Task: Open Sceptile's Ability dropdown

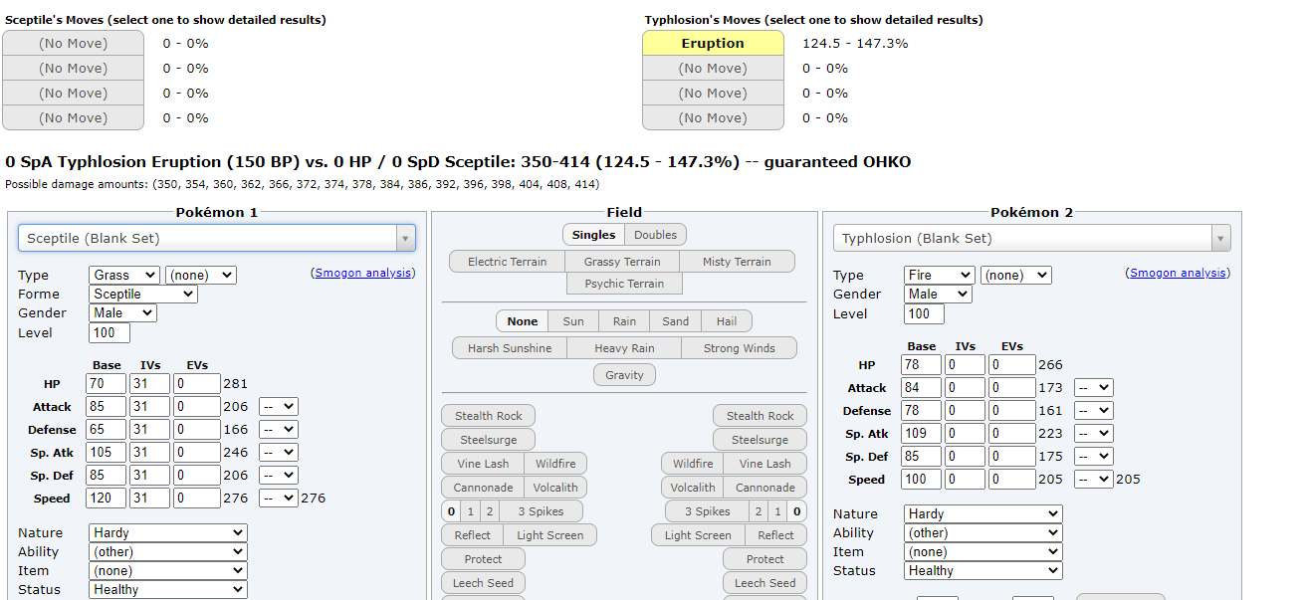Action: point(167,552)
